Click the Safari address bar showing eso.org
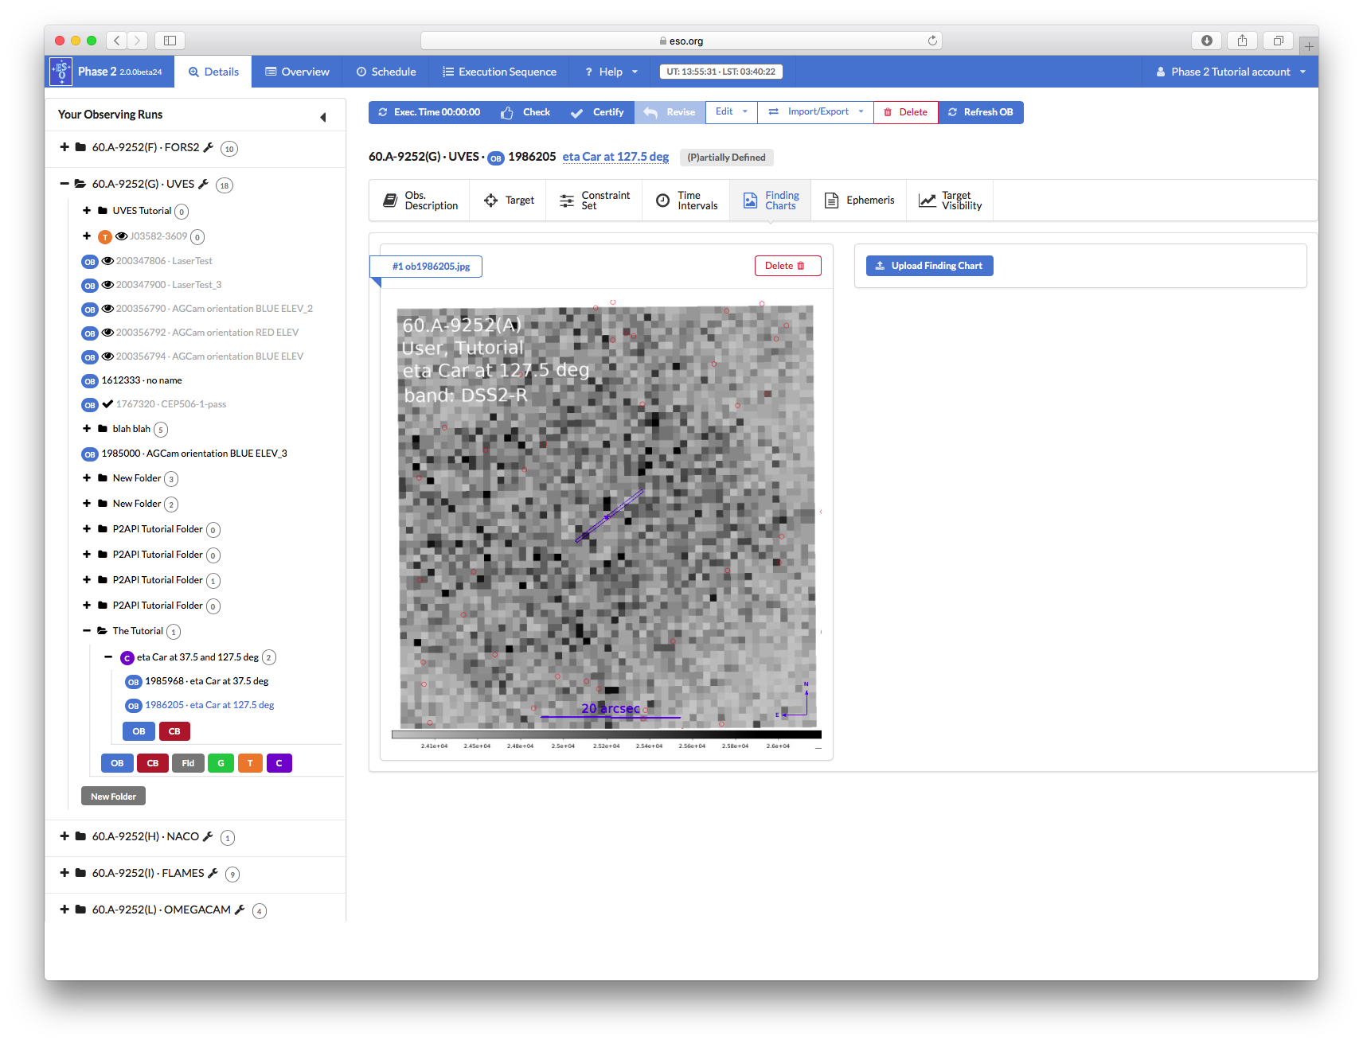This screenshot has width=1363, height=1044. click(681, 41)
